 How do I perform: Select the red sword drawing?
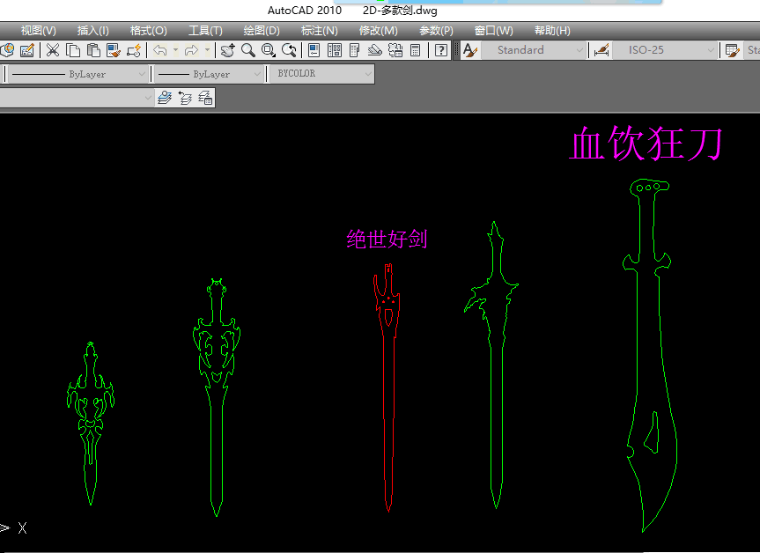coord(387,396)
